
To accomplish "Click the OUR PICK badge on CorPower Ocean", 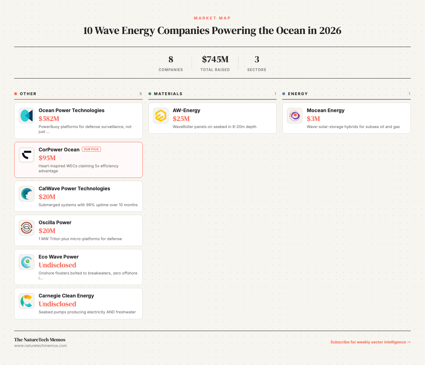I will coord(91,149).
